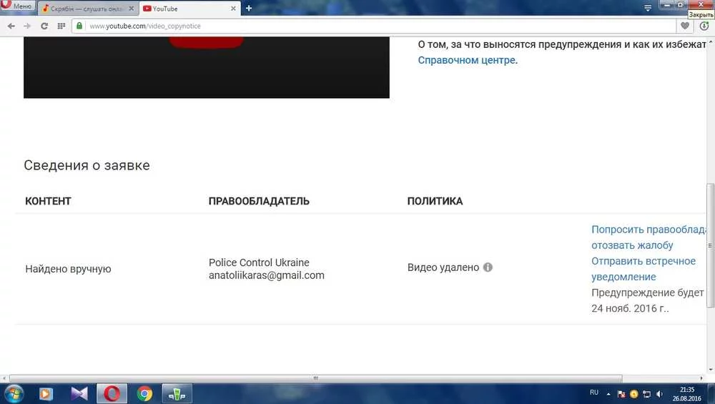This screenshot has width=715, height=404.
Task: Select the Police Control Ukraine text
Action: click(x=259, y=262)
